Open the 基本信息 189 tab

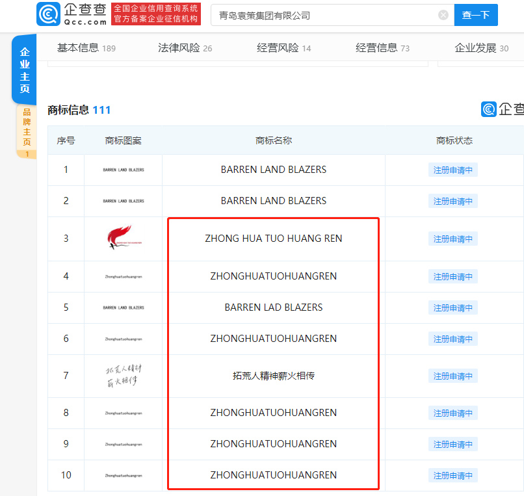(86, 48)
